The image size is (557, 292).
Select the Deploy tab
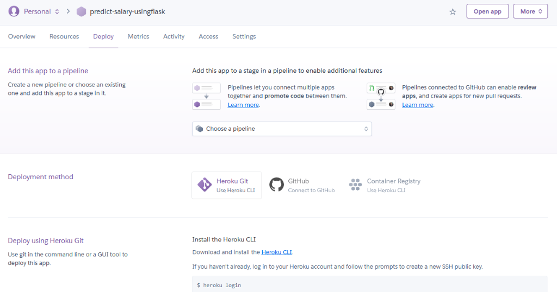[103, 36]
